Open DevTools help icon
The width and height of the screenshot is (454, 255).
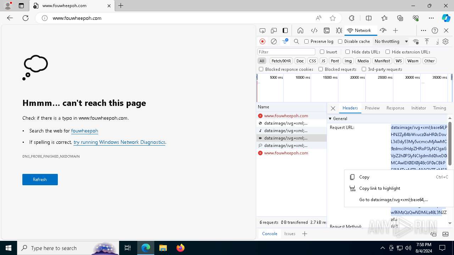(435, 30)
